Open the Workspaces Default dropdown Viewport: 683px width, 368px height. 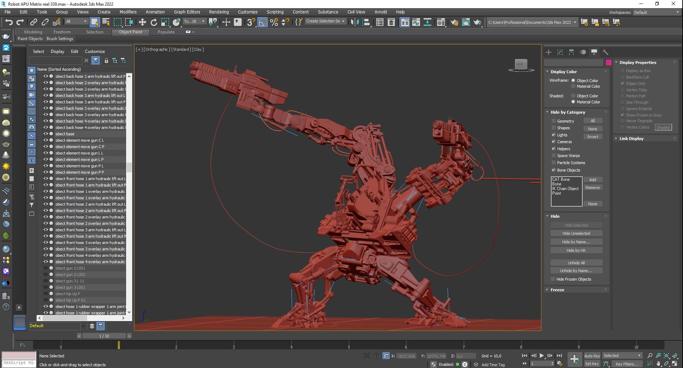point(656,12)
